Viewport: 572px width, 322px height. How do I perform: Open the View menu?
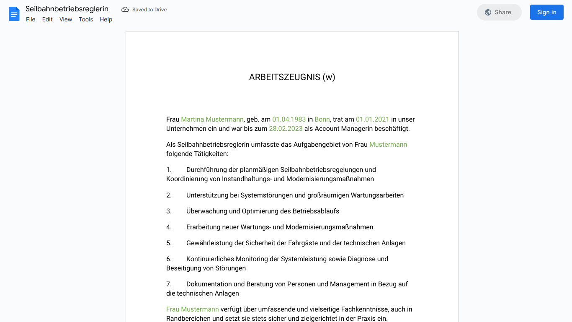[x=66, y=19]
